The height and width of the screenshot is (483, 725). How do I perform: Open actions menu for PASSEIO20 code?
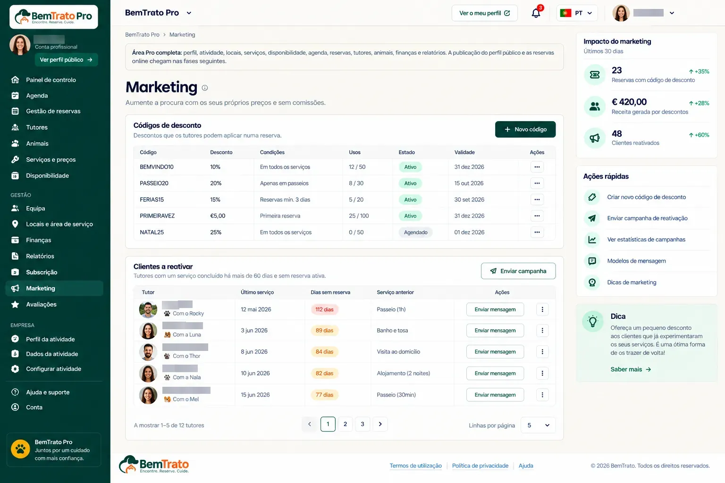point(537,183)
